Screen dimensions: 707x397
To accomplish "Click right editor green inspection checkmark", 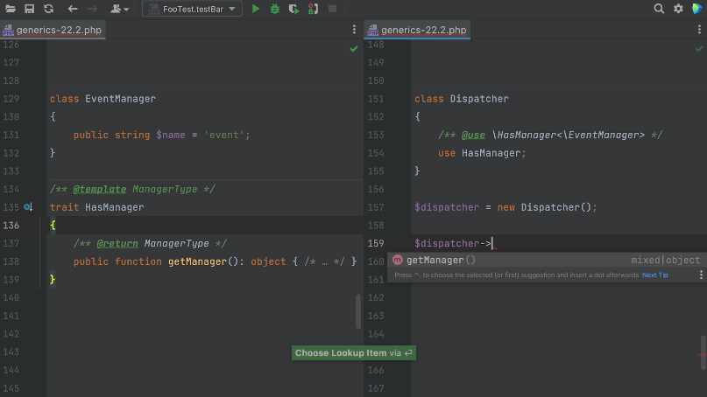I will point(699,49).
